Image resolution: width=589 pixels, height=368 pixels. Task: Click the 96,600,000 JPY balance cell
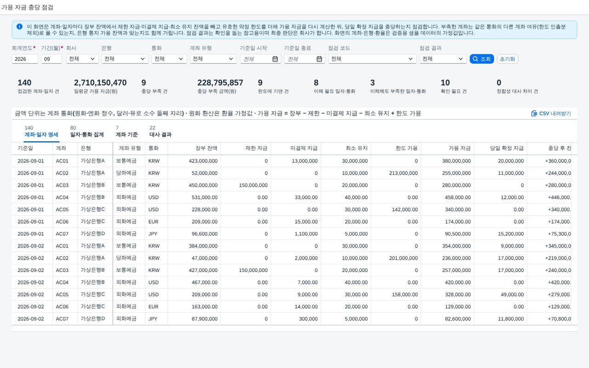click(194, 234)
